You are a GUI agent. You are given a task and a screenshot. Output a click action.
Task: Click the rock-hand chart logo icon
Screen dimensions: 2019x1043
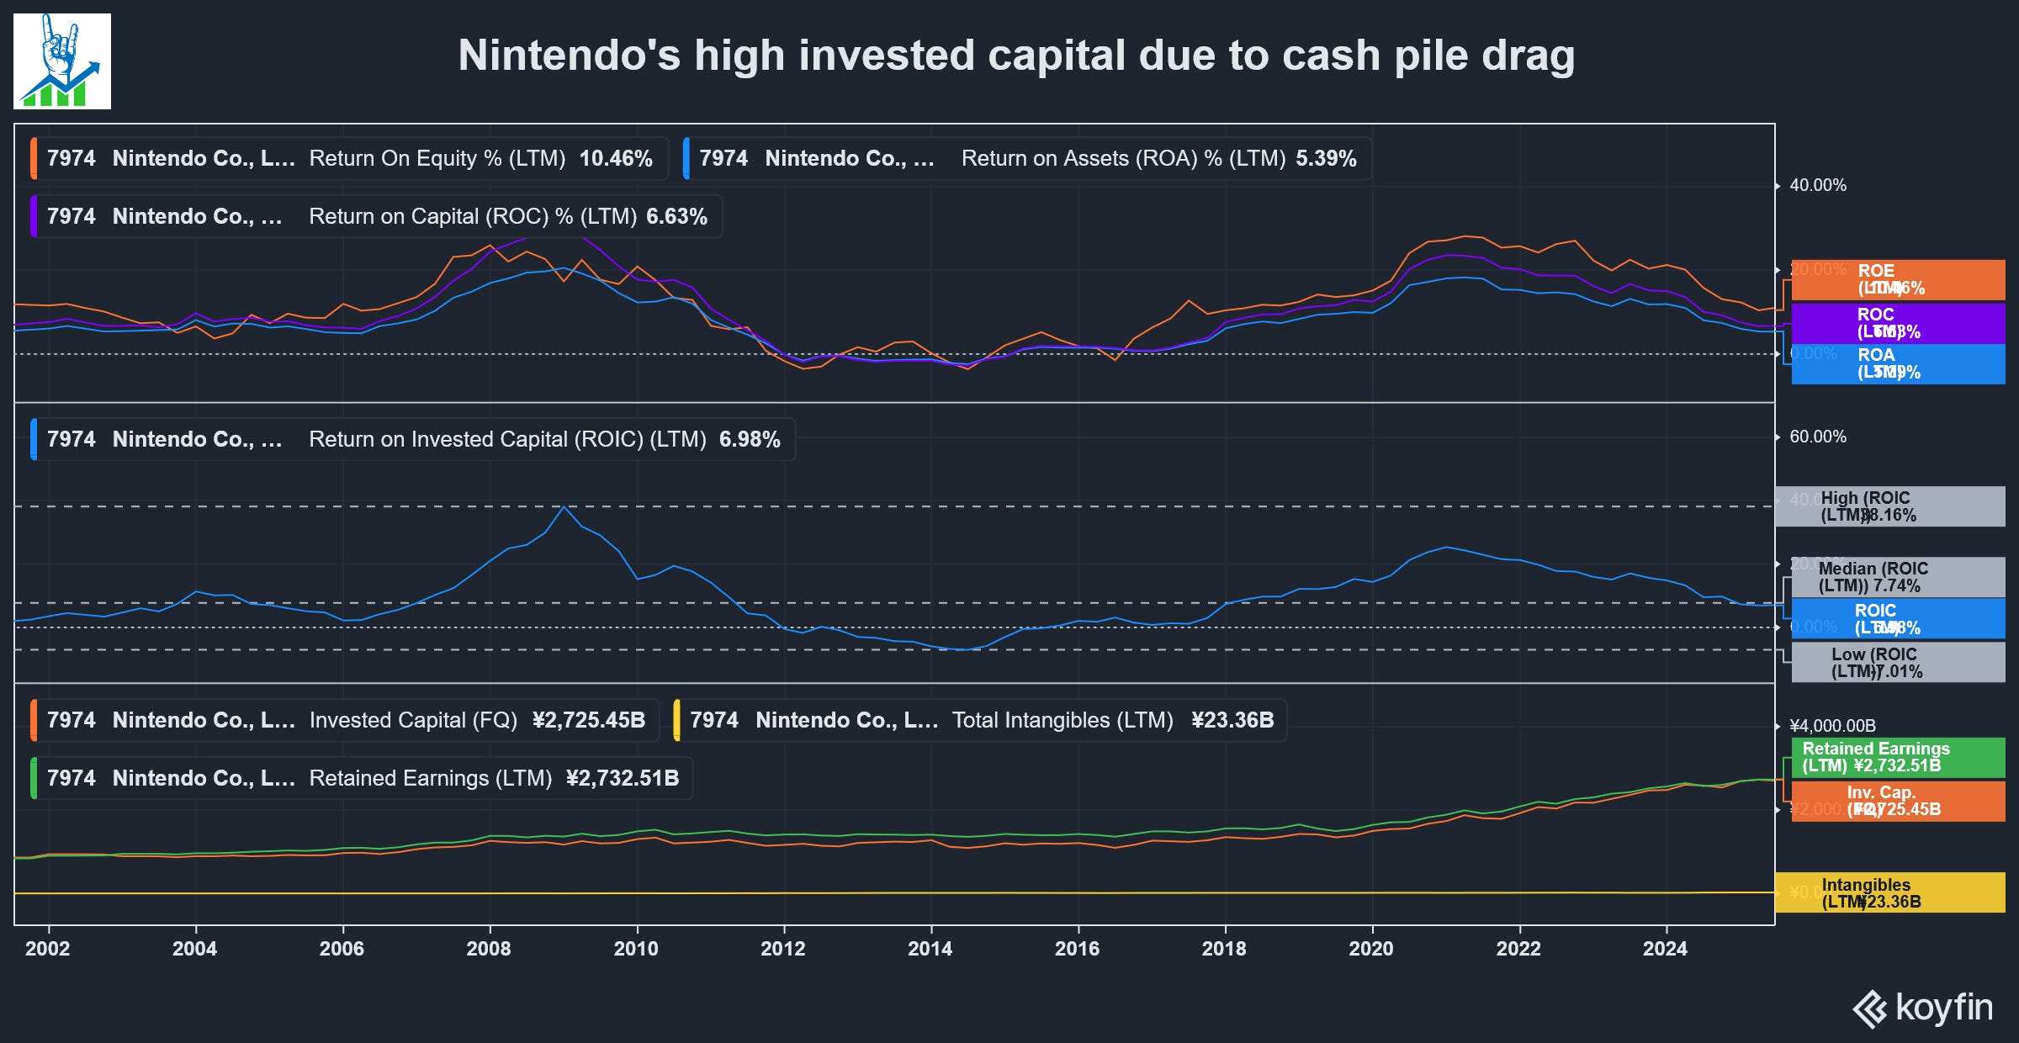(x=62, y=61)
